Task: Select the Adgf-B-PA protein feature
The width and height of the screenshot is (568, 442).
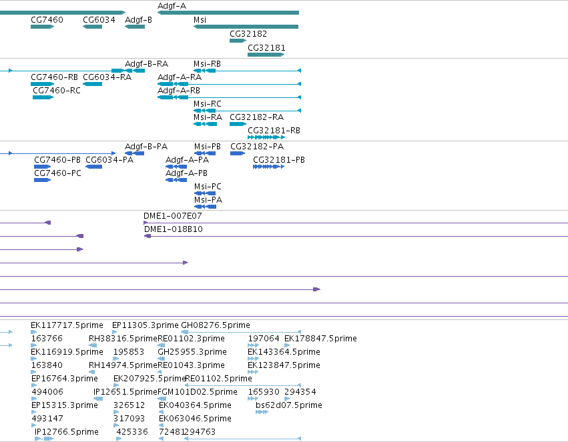Action: pyautogui.click(x=134, y=153)
